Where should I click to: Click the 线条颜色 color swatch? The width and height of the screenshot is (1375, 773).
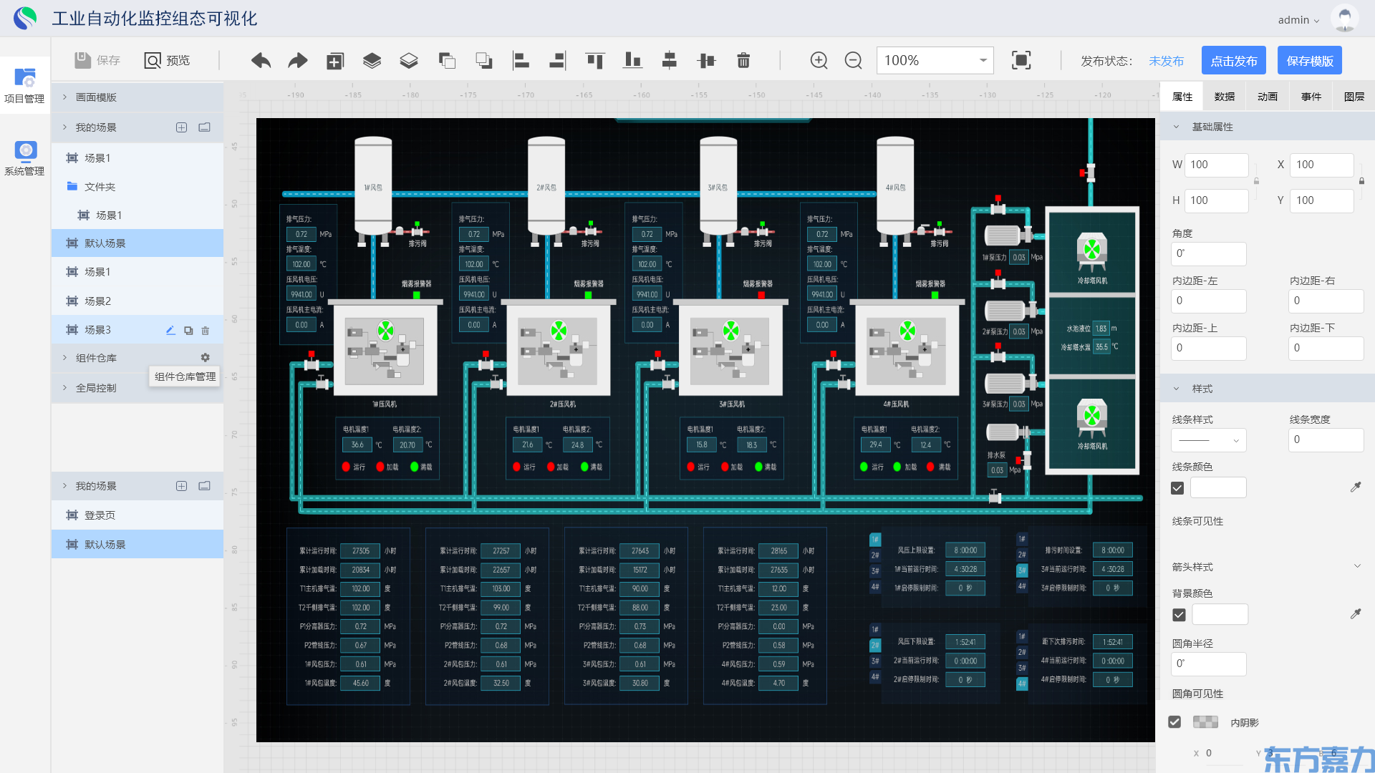pos(1218,488)
